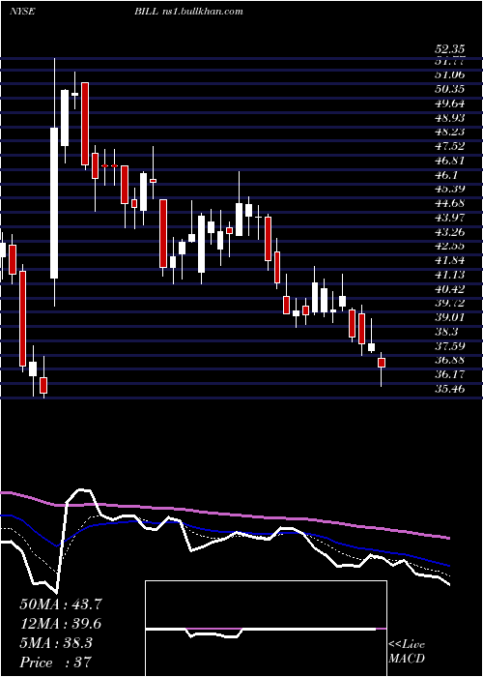Viewport: 483px width, 677px height.
Task: Click the 46.81 price axis label
Action: point(450,161)
